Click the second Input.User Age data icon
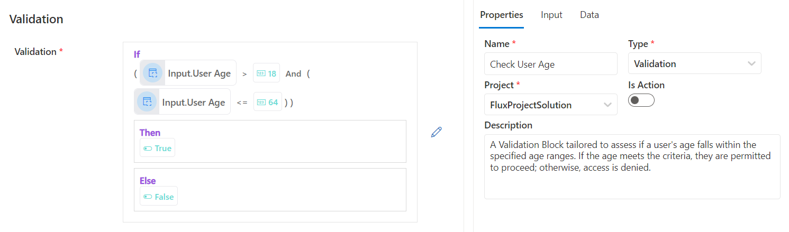 (147, 102)
